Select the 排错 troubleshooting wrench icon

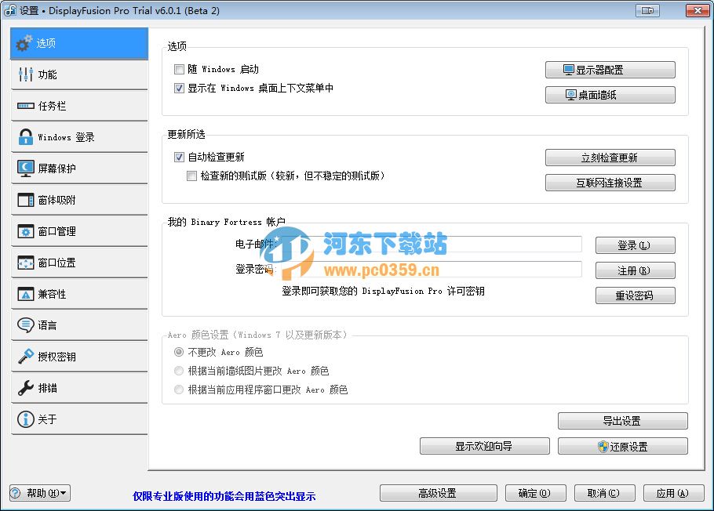coord(27,387)
